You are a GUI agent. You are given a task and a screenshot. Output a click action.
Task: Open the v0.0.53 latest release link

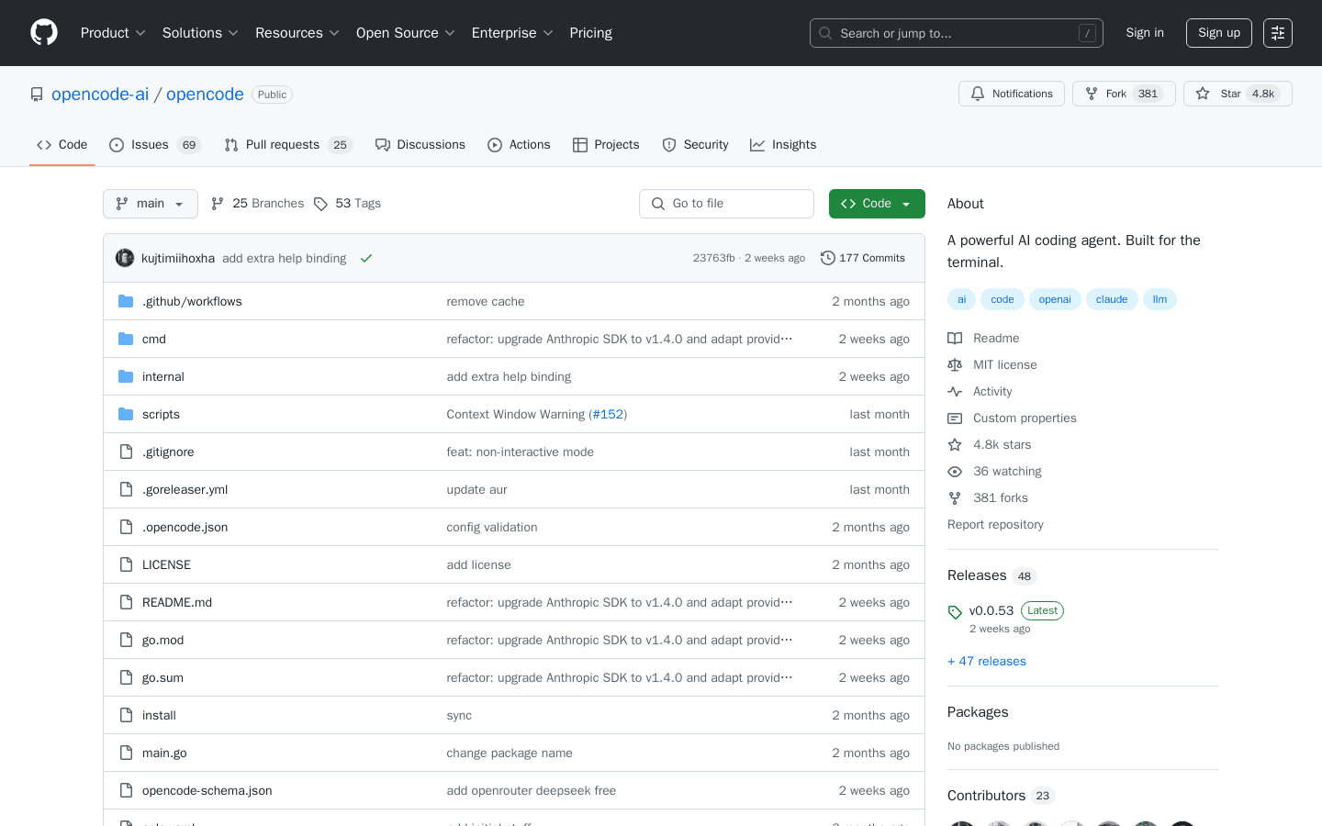(991, 609)
